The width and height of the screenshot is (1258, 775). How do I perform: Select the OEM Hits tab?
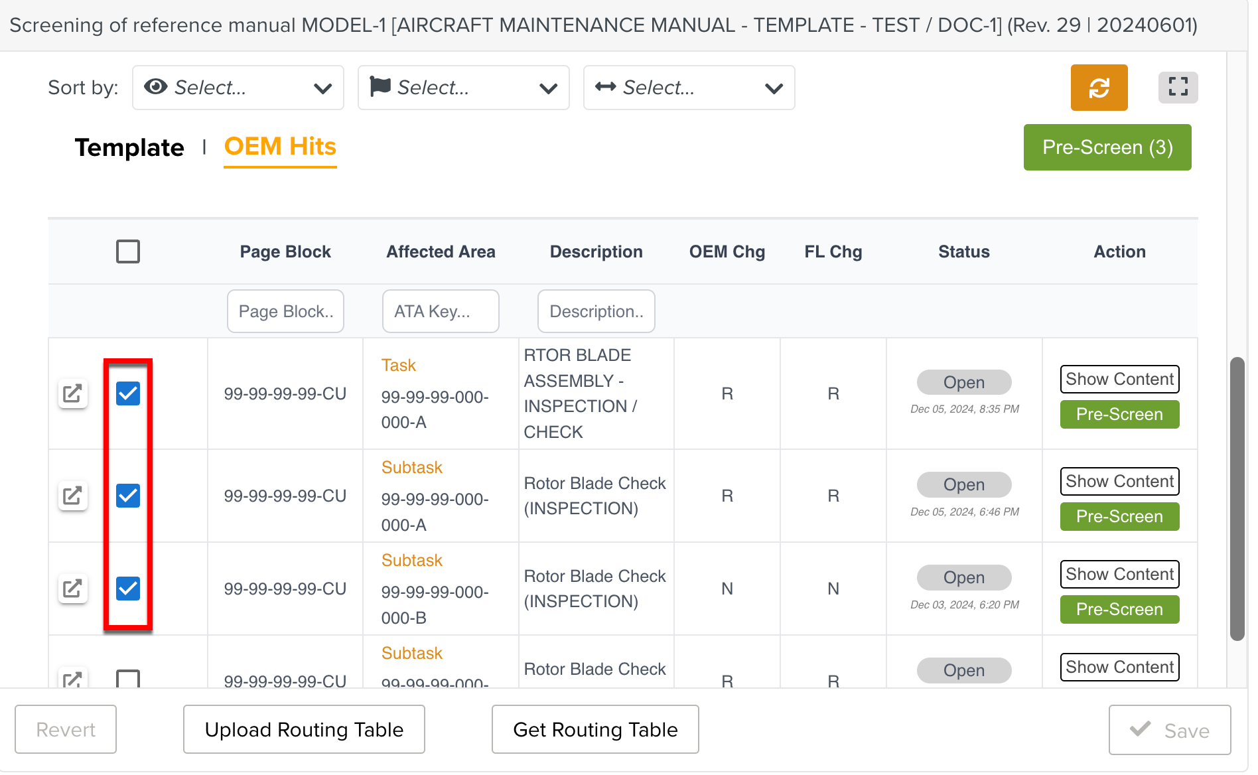(x=280, y=147)
